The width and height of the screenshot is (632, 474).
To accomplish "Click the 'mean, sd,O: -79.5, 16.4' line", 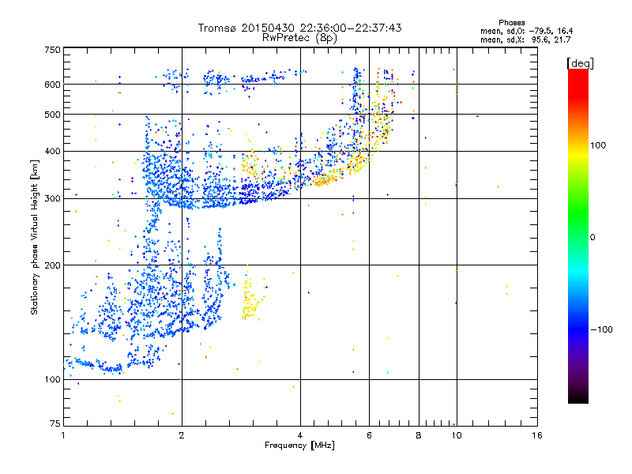I will pos(526,32).
